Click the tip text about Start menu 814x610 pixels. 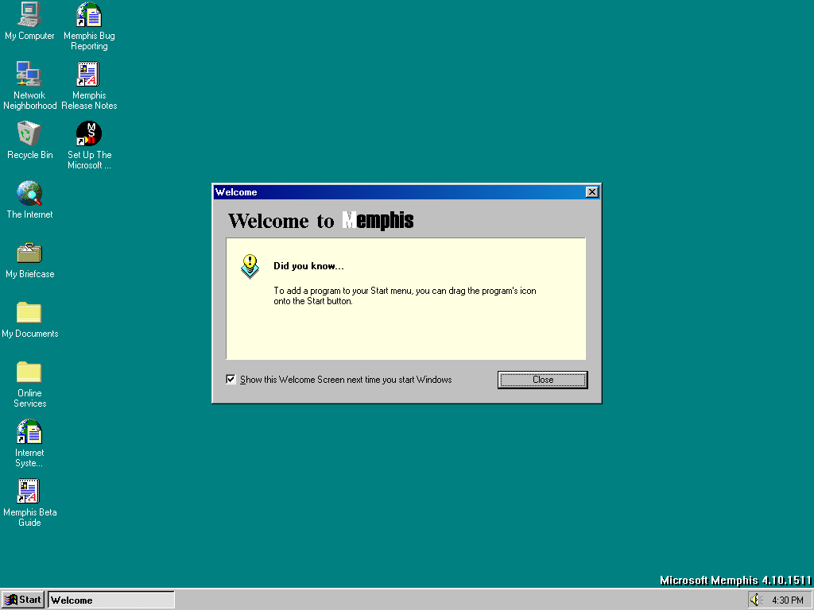405,295
